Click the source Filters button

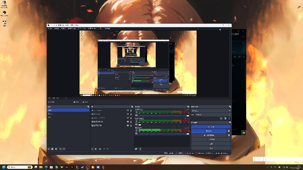tap(85, 102)
